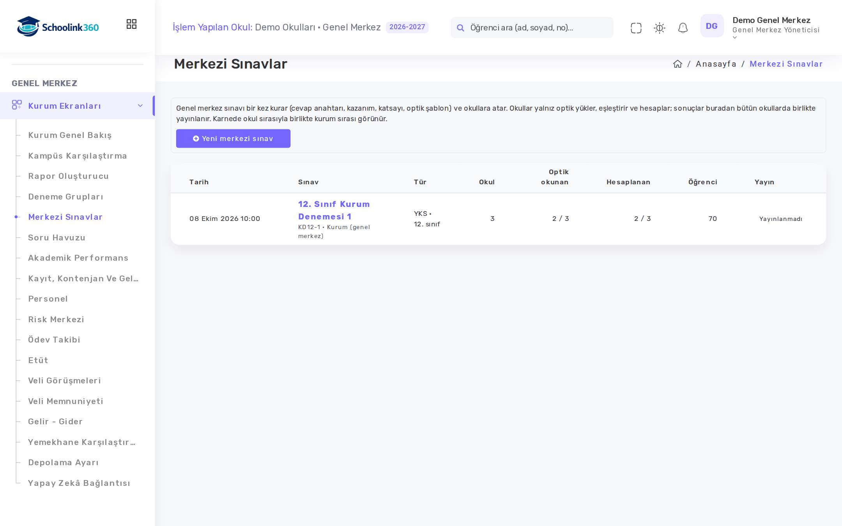Screen dimensions: 842x526
Task: Open Kayıt, Kontenjan Ve Gel… item
Action: click(83, 278)
